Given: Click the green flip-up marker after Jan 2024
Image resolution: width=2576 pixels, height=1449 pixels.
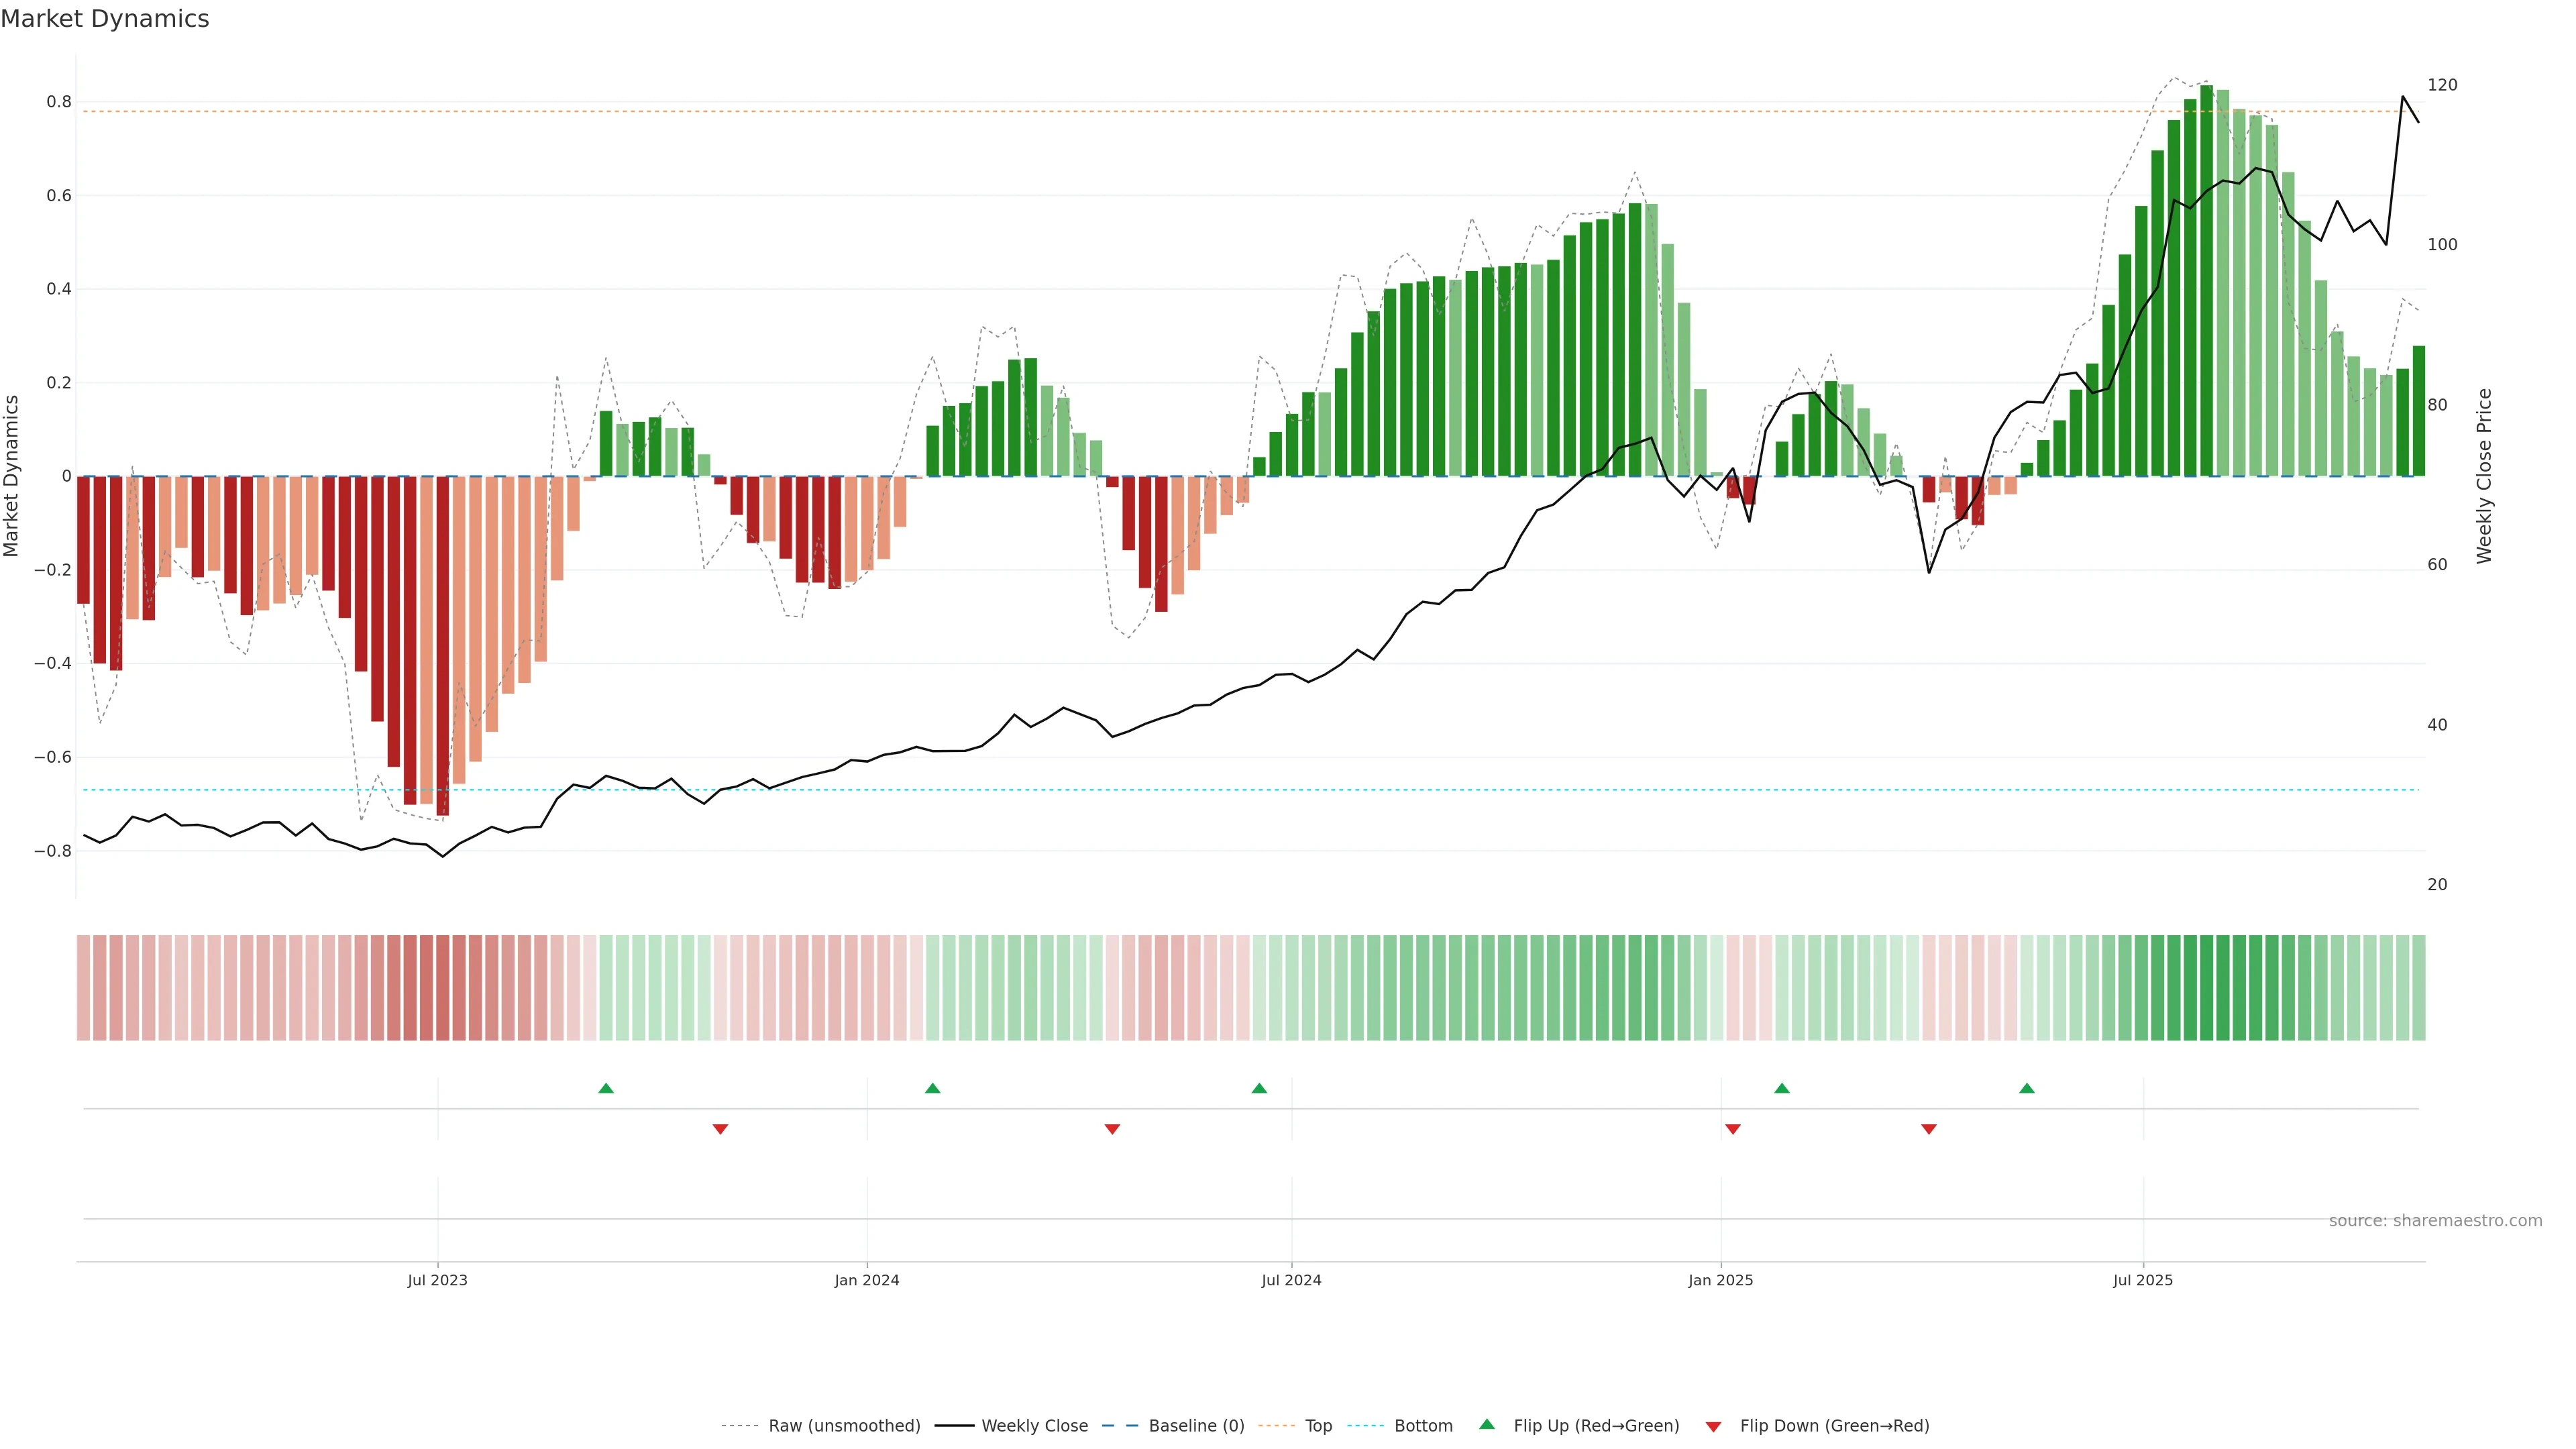Looking at the screenshot, I should pyautogui.click(x=933, y=1088).
